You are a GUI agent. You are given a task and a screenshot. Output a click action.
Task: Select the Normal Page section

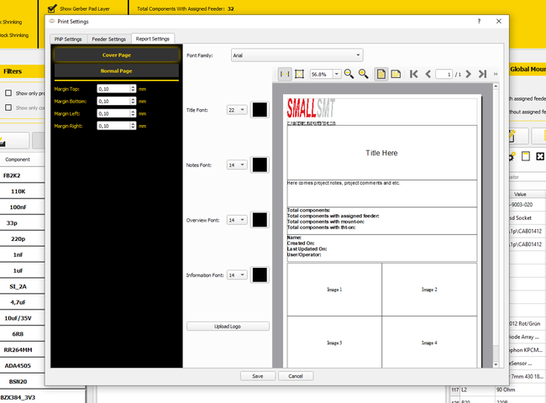tap(117, 71)
